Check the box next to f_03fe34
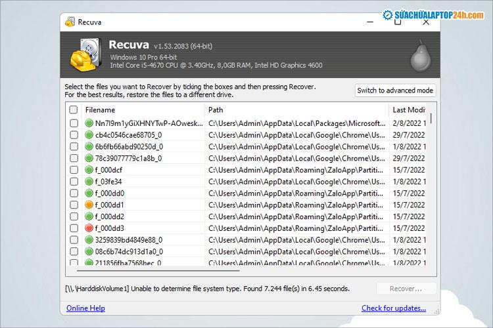Image resolution: width=493 pixels, height=328 pixels. pos(74,182)
